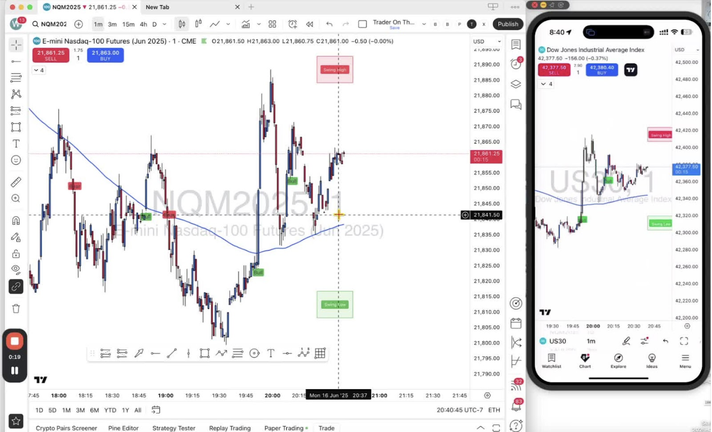
Task: Open the bar style selector
Action: tap(182, 24)
